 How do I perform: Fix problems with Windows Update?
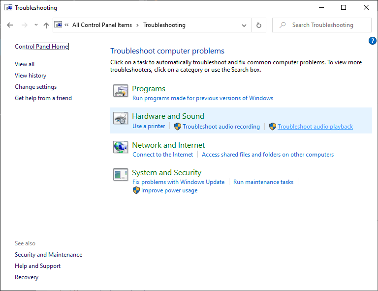pyautogui.click(x=178, y=182)
